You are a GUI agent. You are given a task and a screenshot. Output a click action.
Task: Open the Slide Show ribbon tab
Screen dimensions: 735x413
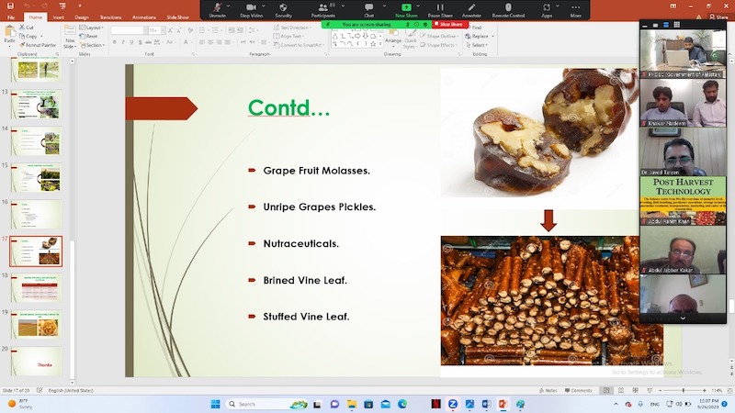(177, 17)
